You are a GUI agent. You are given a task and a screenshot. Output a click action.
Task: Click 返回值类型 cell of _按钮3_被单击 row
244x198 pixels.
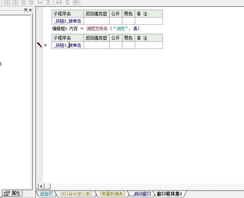pos(96,45)
